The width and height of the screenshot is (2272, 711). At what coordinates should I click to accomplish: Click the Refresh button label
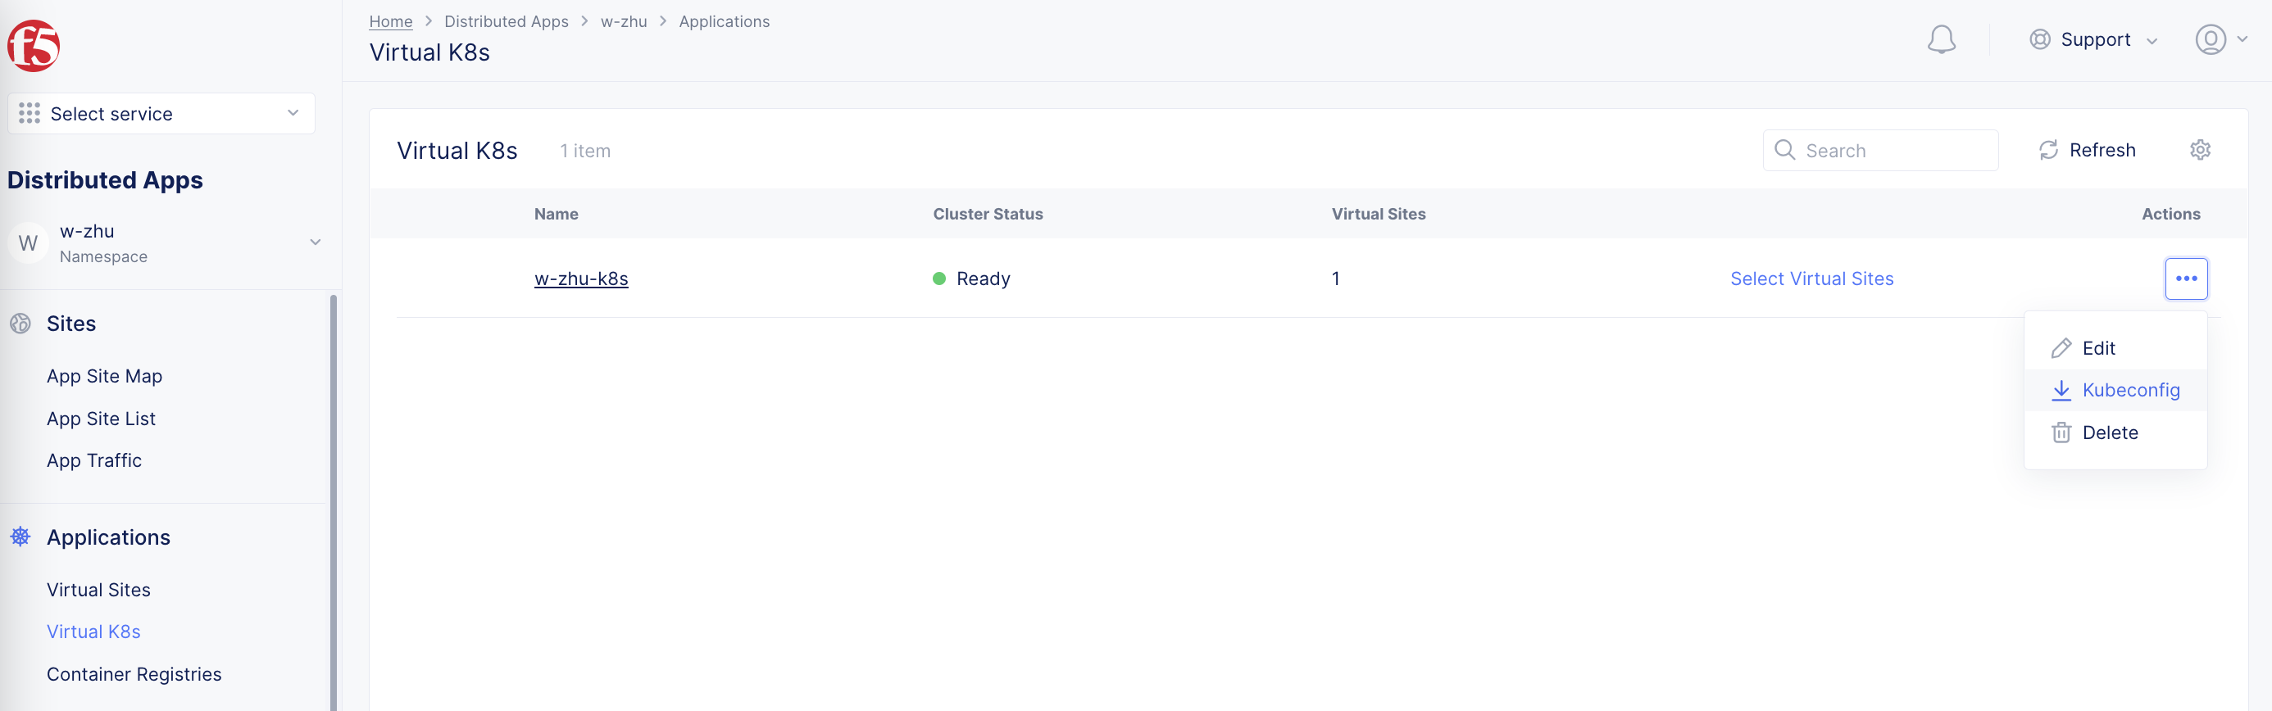(x=2102, y=150)
